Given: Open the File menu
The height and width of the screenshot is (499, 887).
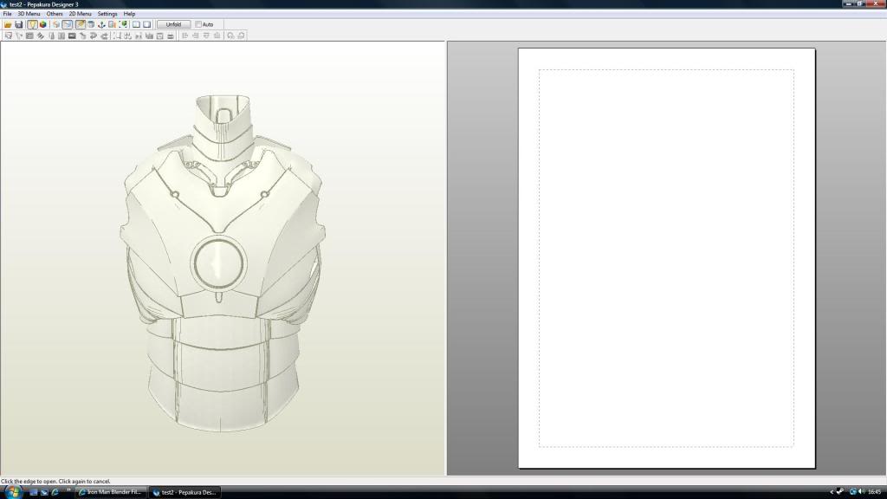Looking at the screenshot, I should pos(7,14).
